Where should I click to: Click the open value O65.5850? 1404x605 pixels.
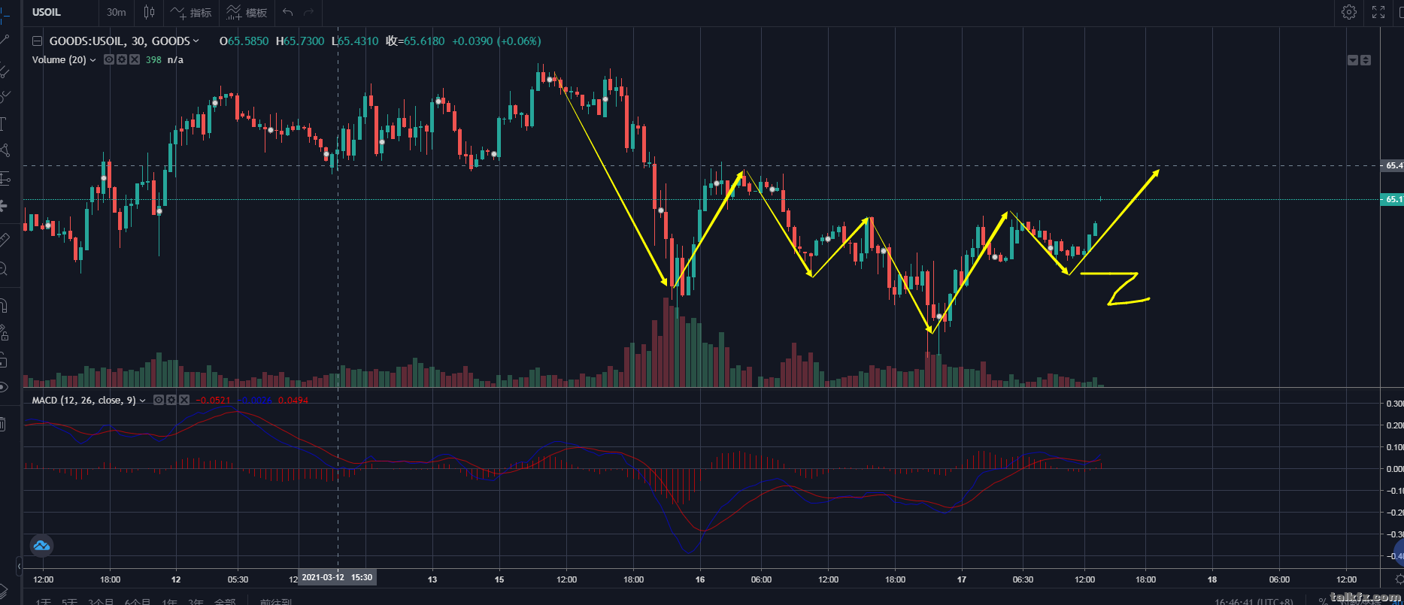(x=244, y=41)
